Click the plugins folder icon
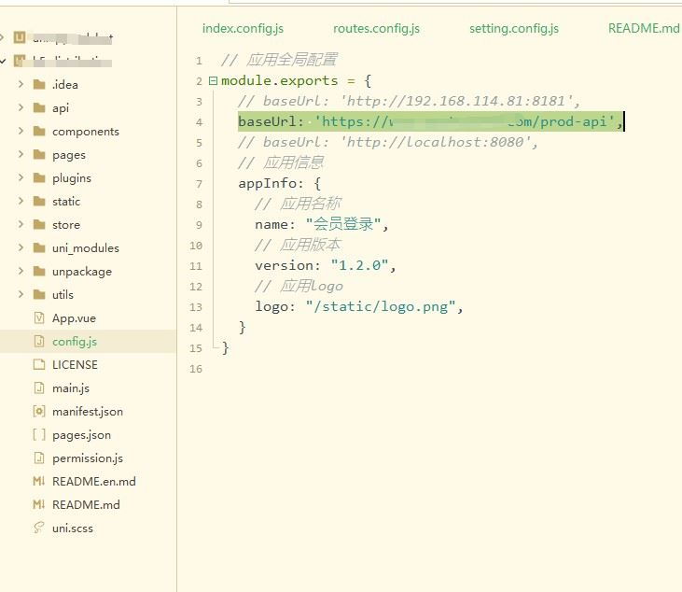 (x=39, y=177)
